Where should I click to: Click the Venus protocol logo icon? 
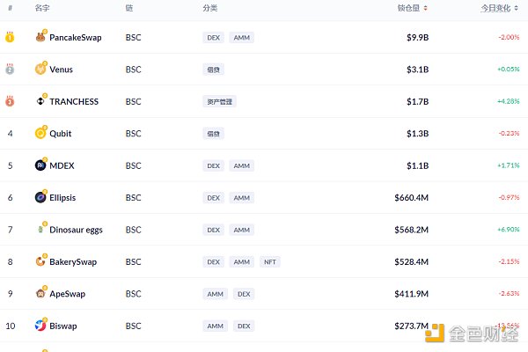tap(40, 69)
